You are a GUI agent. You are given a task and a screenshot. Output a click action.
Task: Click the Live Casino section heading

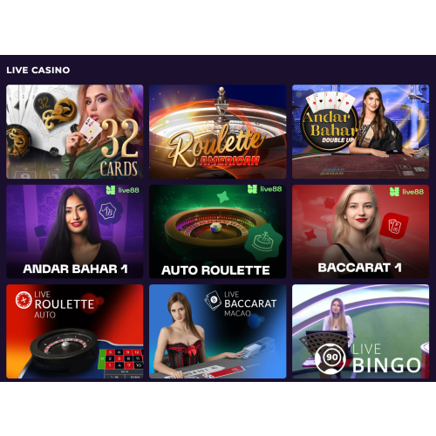(x=38, y=70)
